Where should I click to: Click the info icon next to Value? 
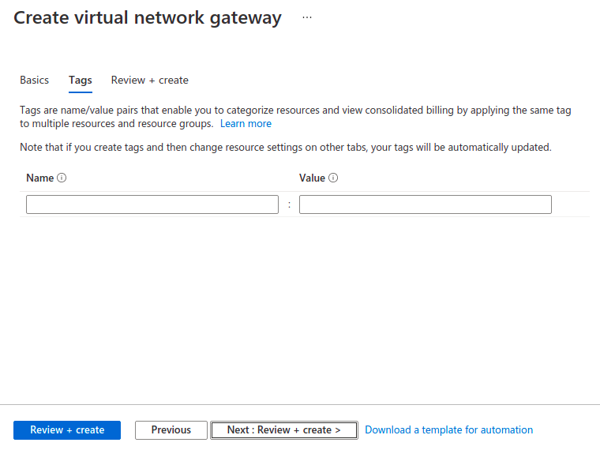click(x=333, y=178)
